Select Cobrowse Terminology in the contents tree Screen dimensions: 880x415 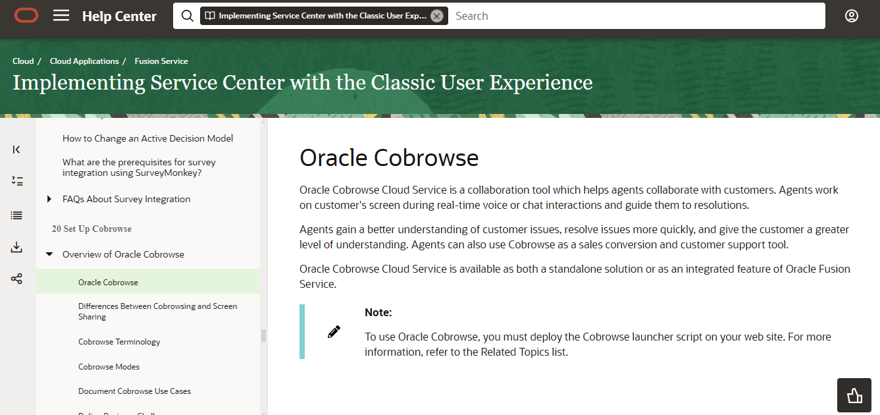pos(119,342)
